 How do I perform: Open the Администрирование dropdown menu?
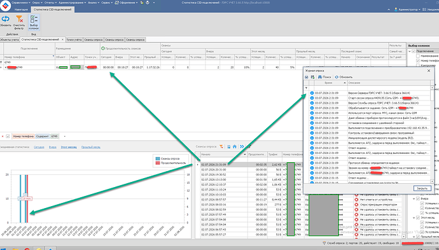click(x=73, y=3)
